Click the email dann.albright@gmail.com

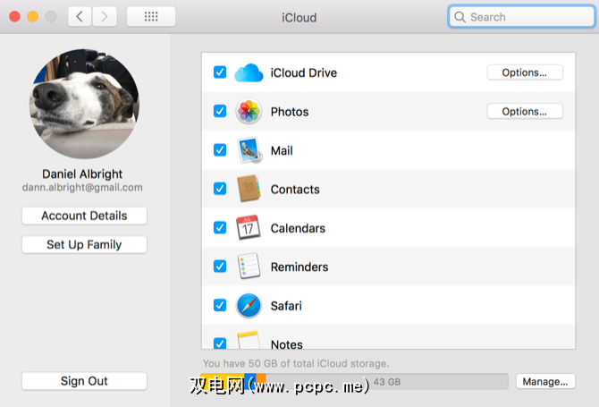(82, 188)
